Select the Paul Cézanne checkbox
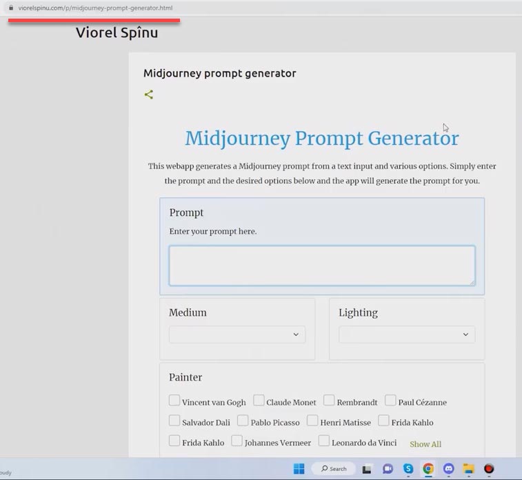 click(x=390, y=400)
